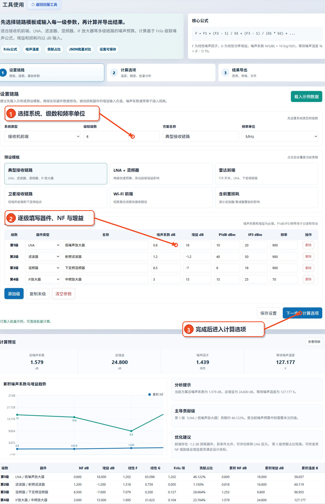Image resolution: width=325 pixels, height=504 pixels.
Task: Click the view details button
Action: tap(314, 342)
